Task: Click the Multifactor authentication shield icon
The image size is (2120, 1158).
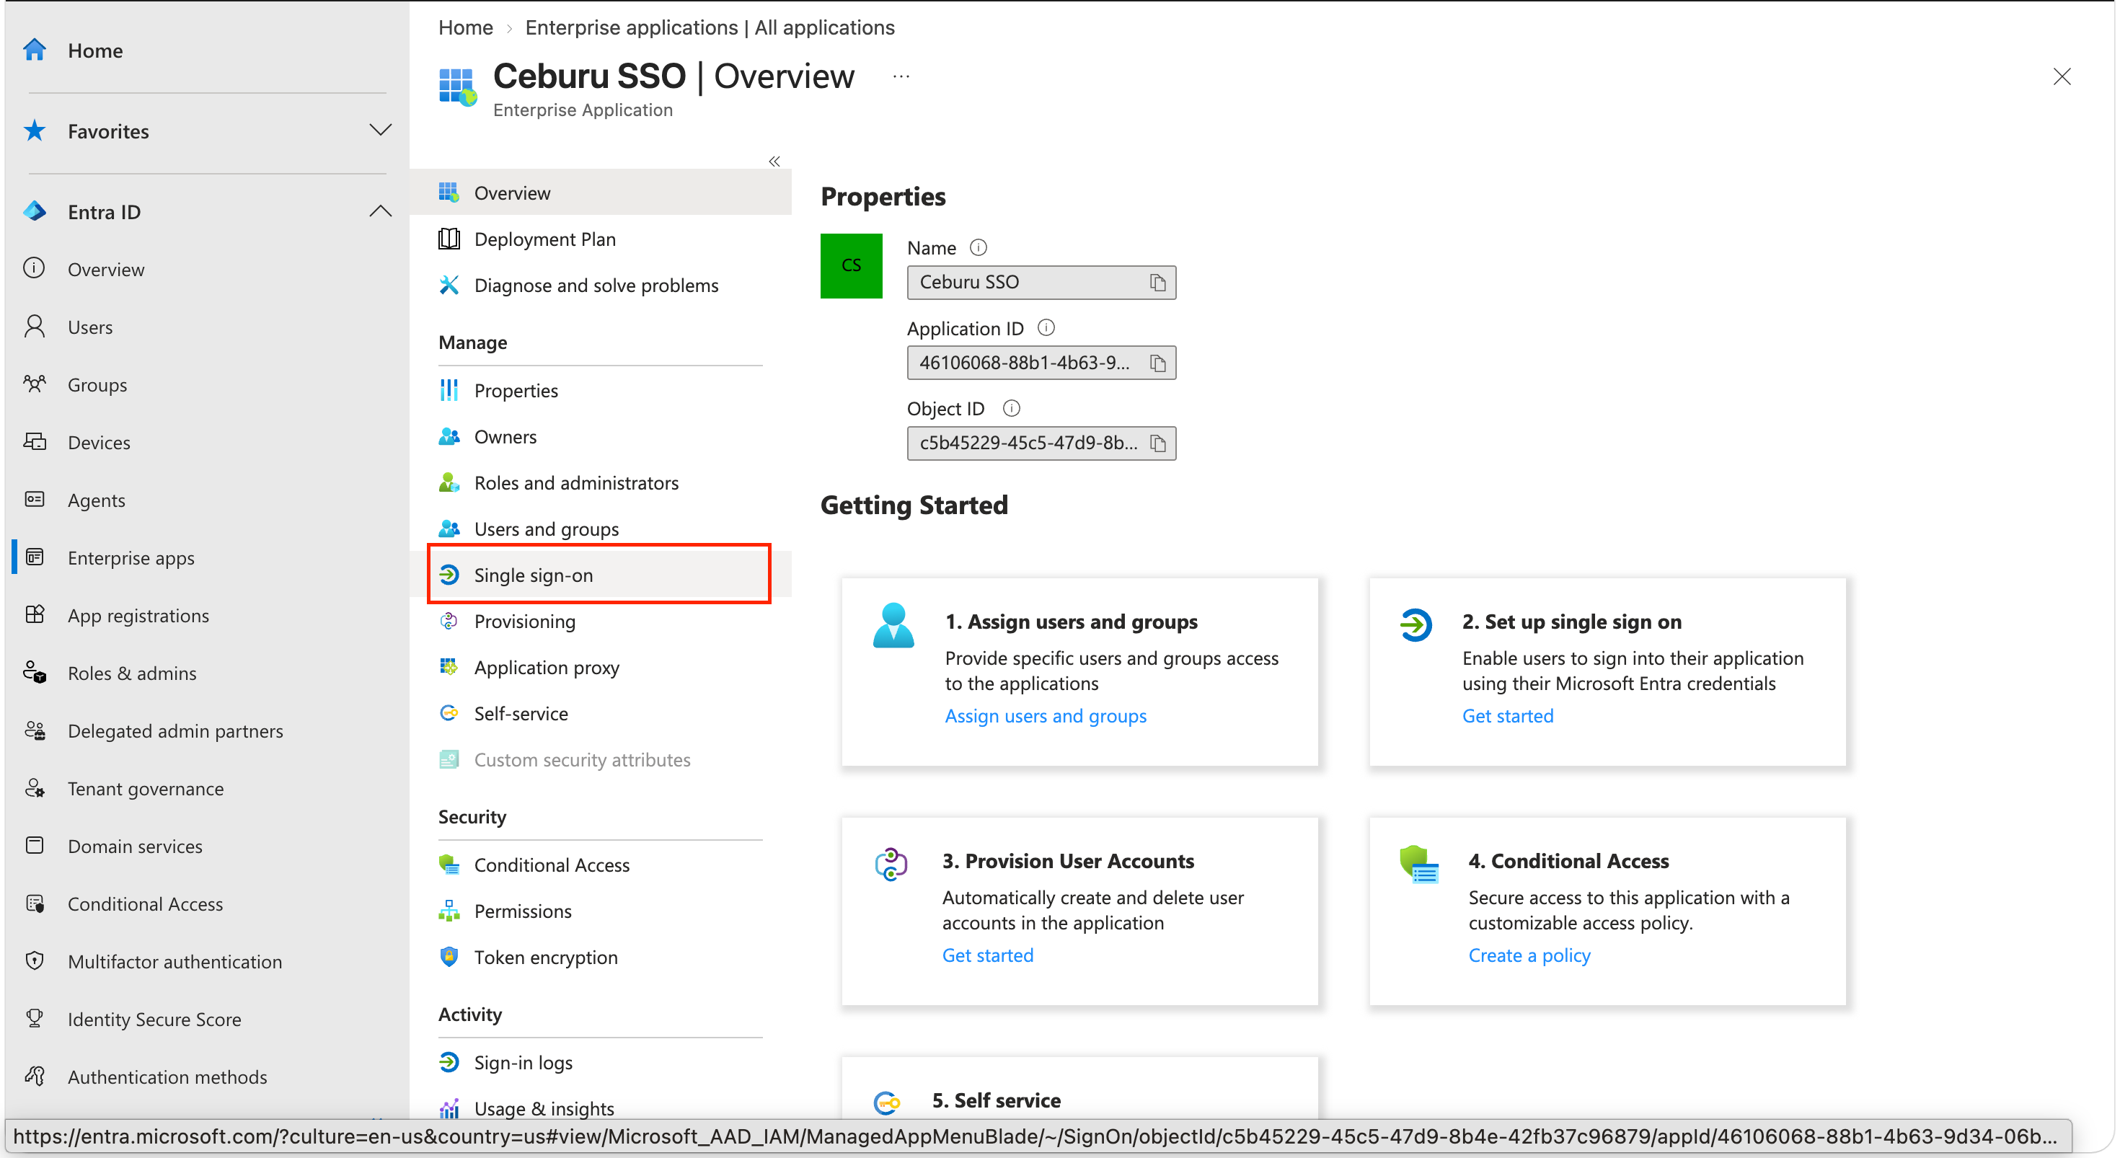Action: click(35, 960)
